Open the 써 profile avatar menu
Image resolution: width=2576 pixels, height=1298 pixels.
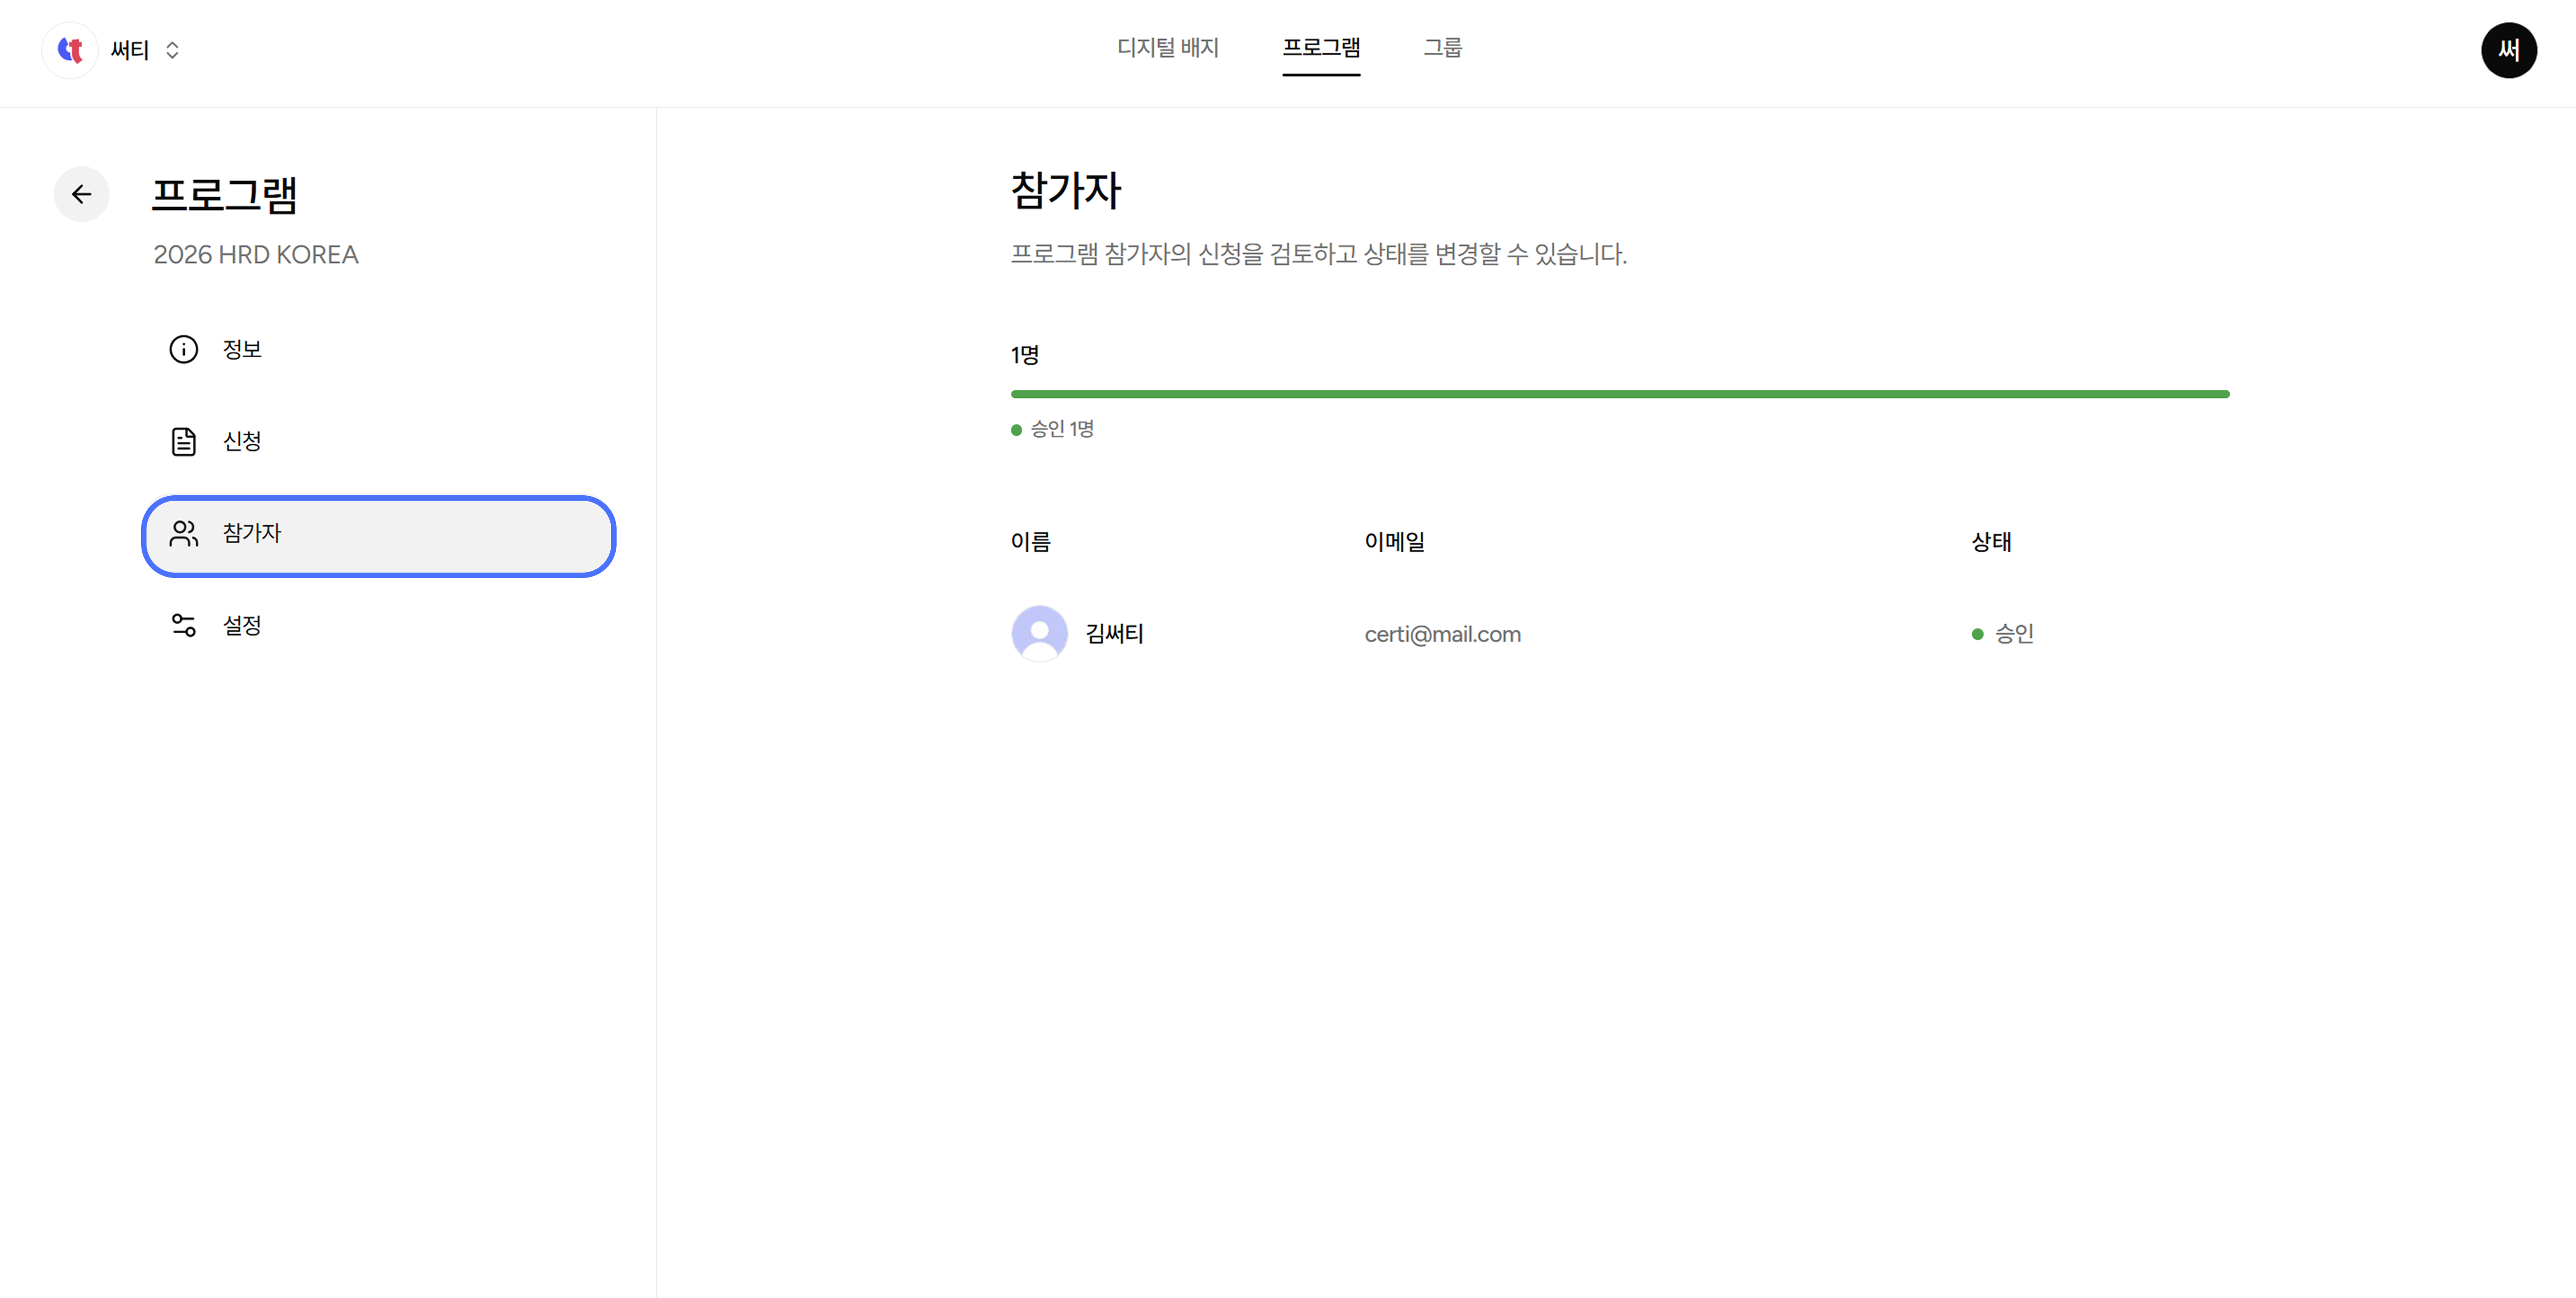2508,50
